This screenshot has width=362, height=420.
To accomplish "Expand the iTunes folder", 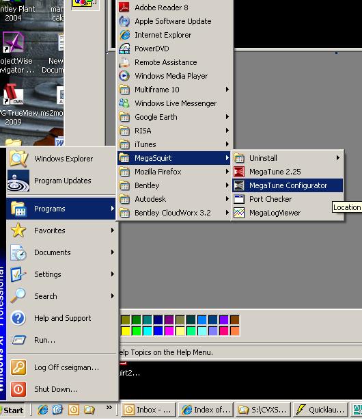I will [175, 144].
